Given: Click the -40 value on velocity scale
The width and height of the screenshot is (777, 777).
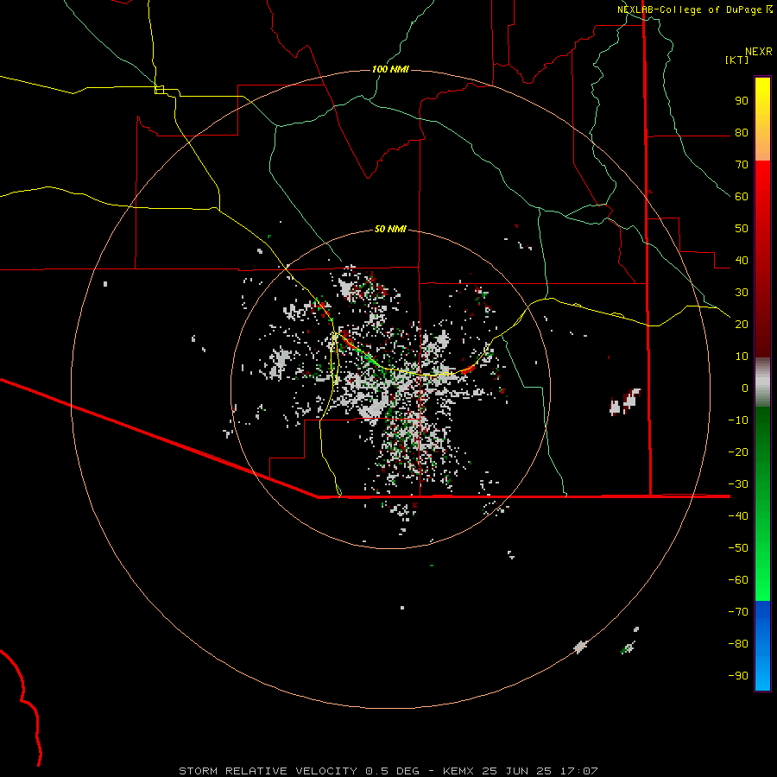Looking at the screenshot, I should 738,516.
